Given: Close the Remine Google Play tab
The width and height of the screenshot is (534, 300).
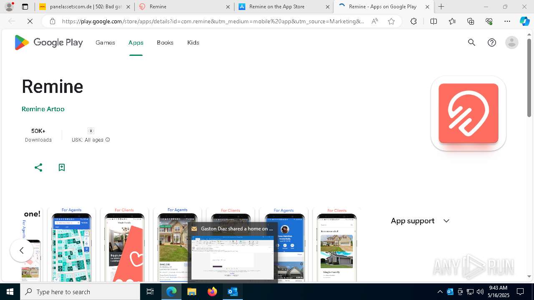Looking at the screenshot, I should coord(427,7).
